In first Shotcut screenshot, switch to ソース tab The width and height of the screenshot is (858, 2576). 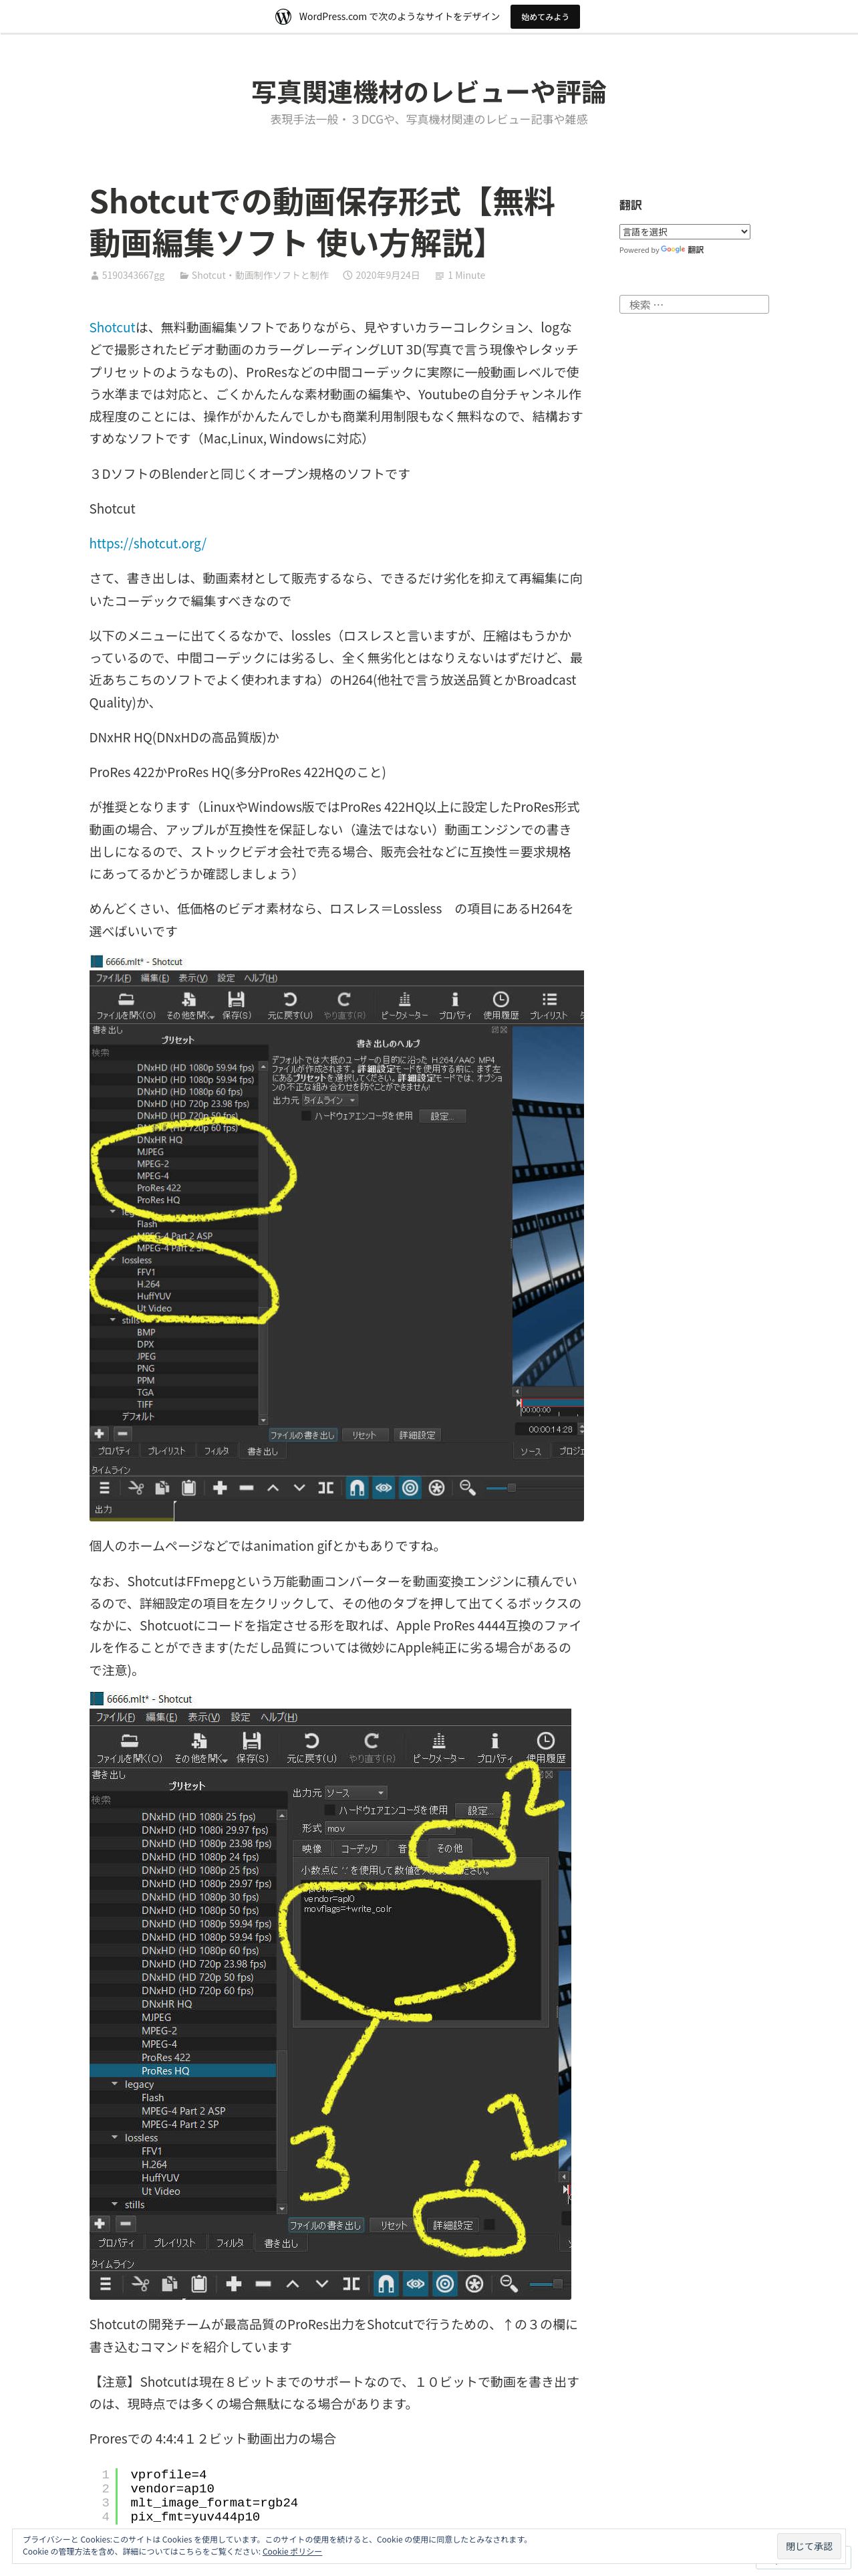tap(531, 1451)
